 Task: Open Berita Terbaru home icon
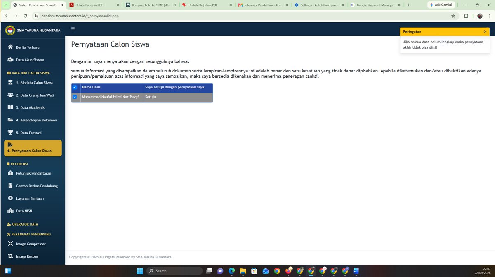[x=10, y=47]
